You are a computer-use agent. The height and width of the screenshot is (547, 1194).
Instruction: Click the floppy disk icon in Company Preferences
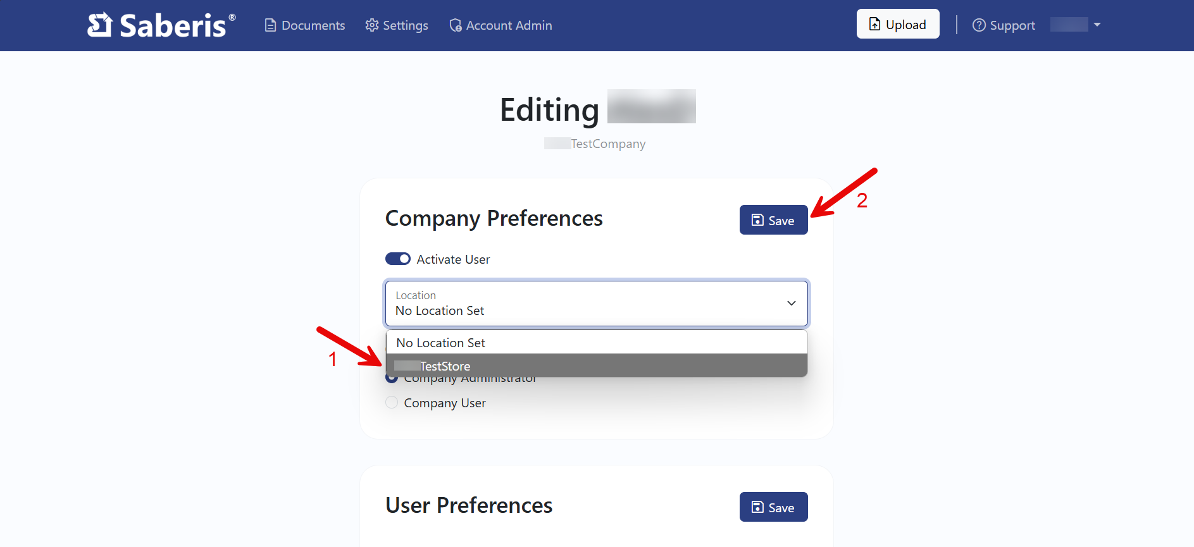[757, 220]
